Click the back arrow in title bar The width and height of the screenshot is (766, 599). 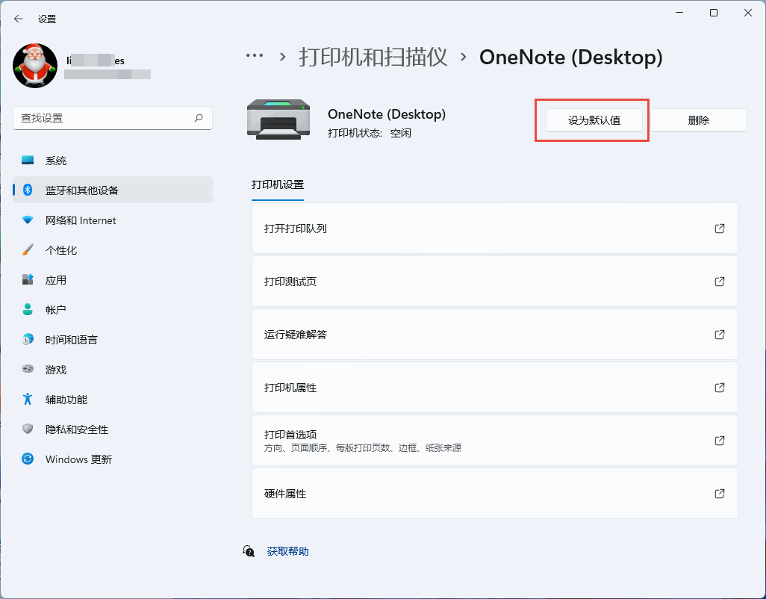point(19,19)
